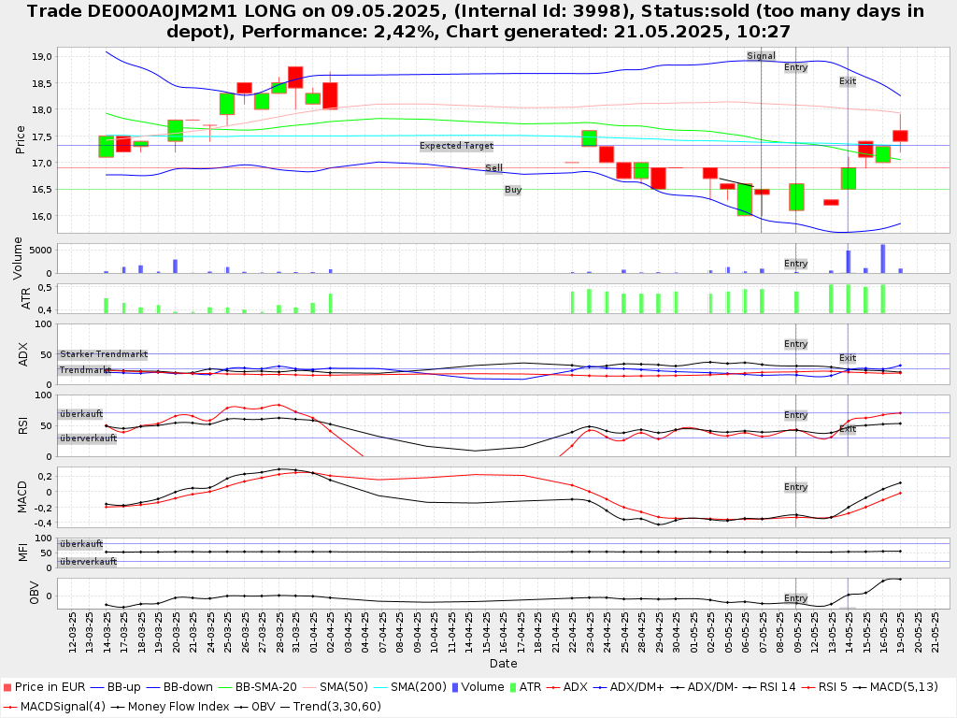Select the BB-up legend entry
Viewport: 957px width, 718px height.
120,687
